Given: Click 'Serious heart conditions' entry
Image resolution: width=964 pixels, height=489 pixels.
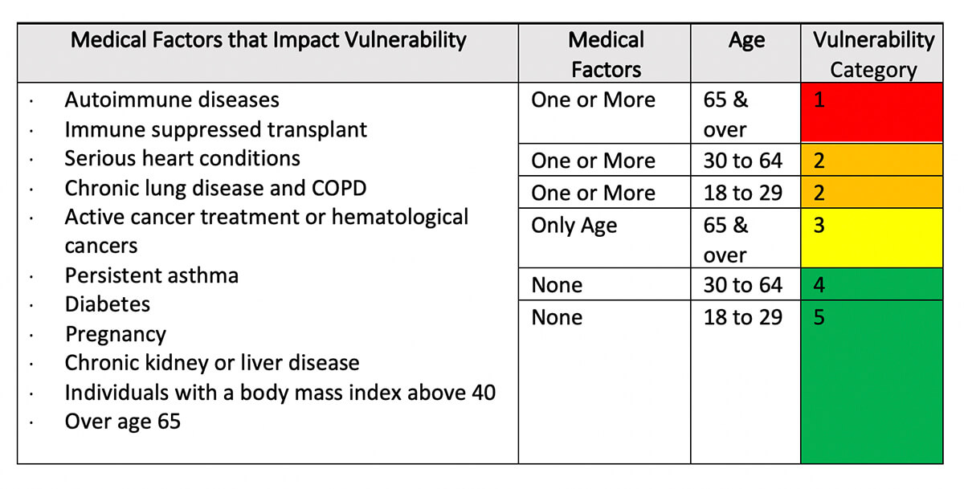Looking at the screenshot, I should [x=182, y=158].
